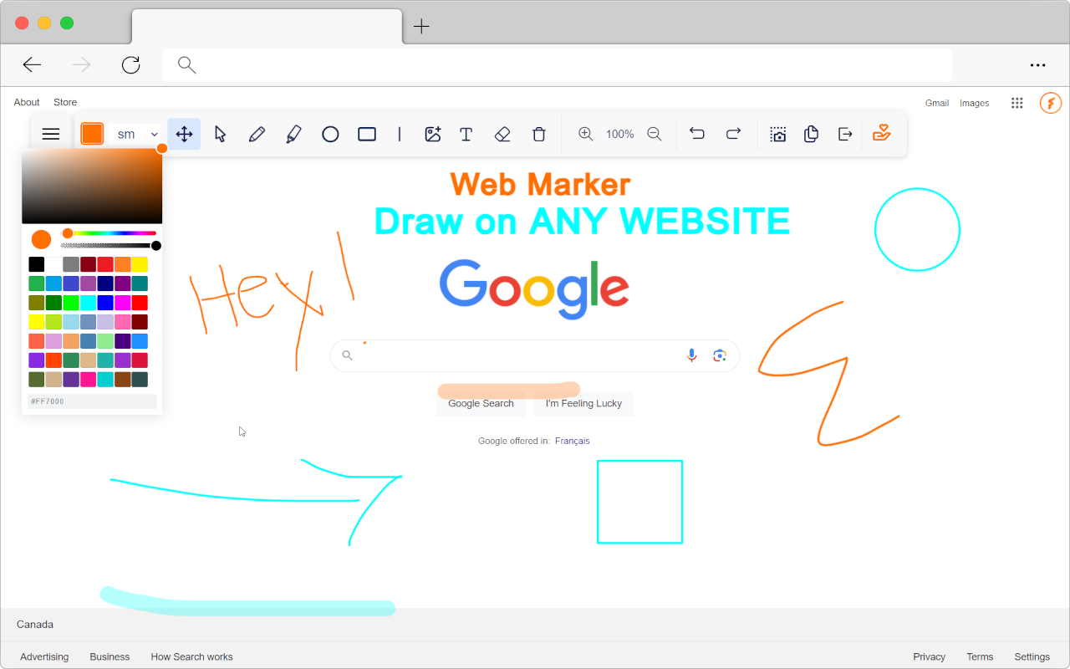This screenshot has width=1070, height=669.
Task: Click the Canada region text
Action: (35, 624)
